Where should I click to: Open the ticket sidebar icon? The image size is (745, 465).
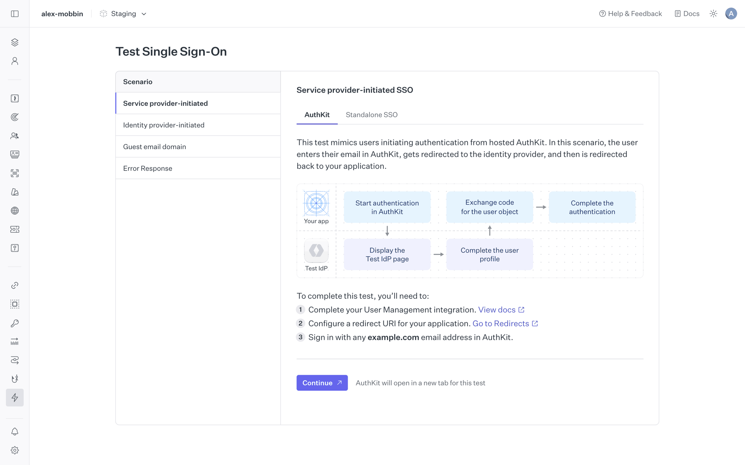(x=15, y=229)
